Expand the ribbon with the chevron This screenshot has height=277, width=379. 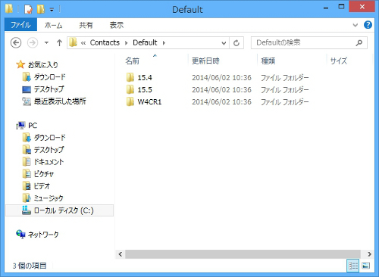[356, 25]
